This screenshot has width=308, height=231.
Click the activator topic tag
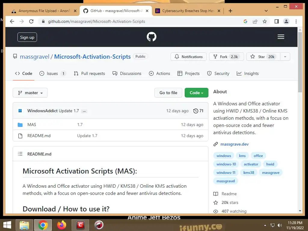pyautogui.click(x=251, y=164)
